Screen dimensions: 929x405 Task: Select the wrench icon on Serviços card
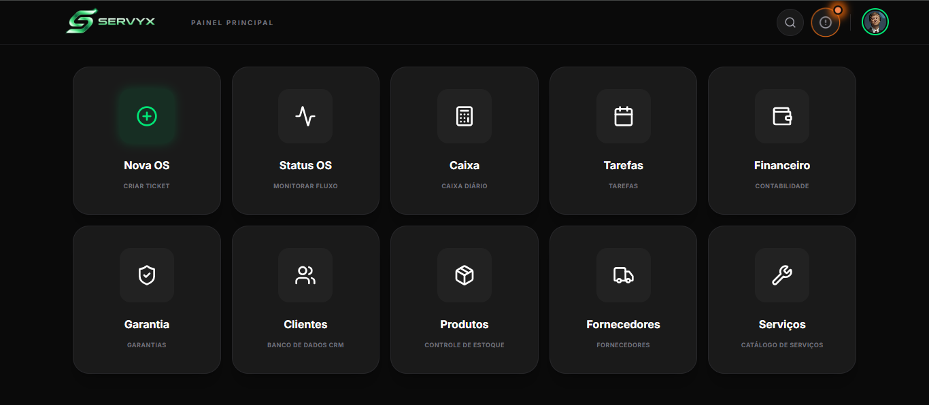point(782,275)
